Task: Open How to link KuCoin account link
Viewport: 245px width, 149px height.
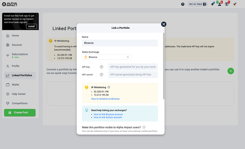Action: click(108, 117)
